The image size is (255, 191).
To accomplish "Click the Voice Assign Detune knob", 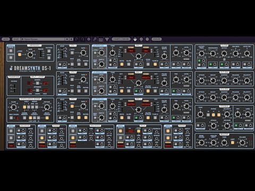I will coord(47,107).
